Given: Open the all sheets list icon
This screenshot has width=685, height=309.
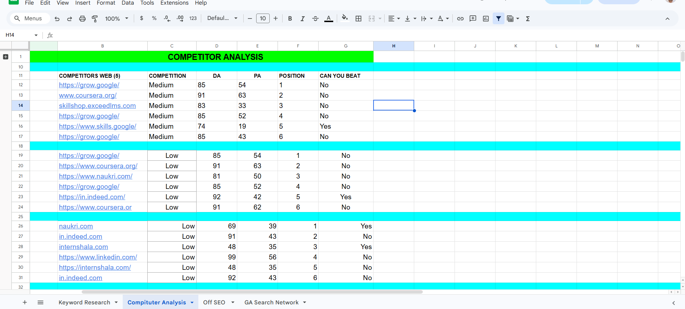Looking at the screenshot, I should tap(40, 302).
